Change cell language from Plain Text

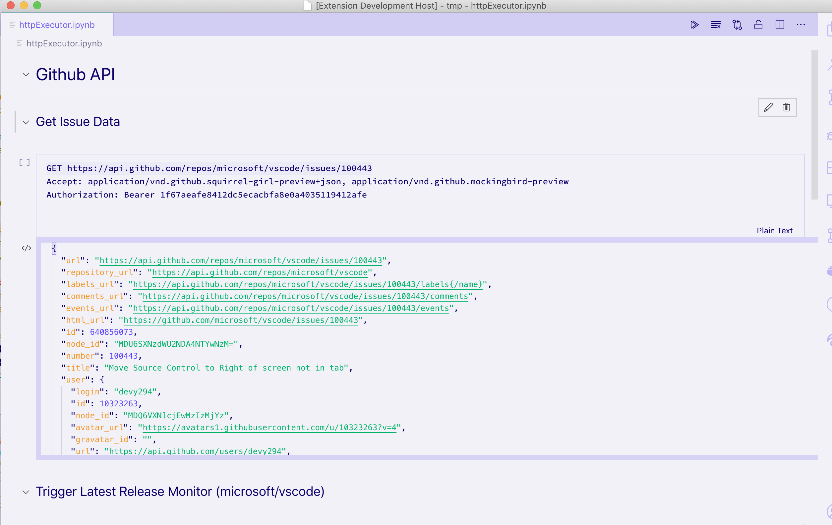tap(775, 231)
